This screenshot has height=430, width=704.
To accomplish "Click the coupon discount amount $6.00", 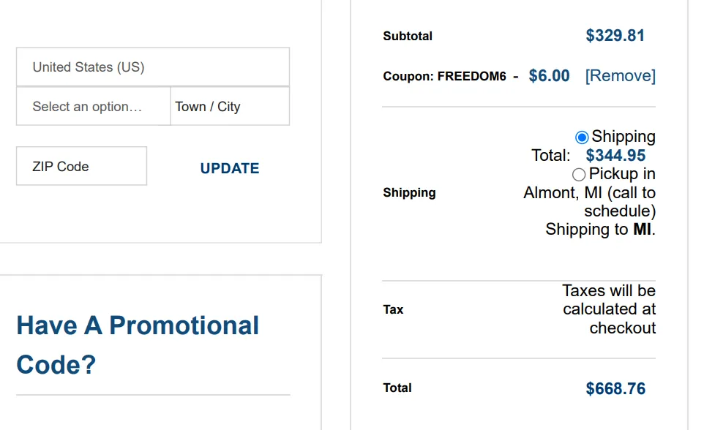I will [549, 76].
